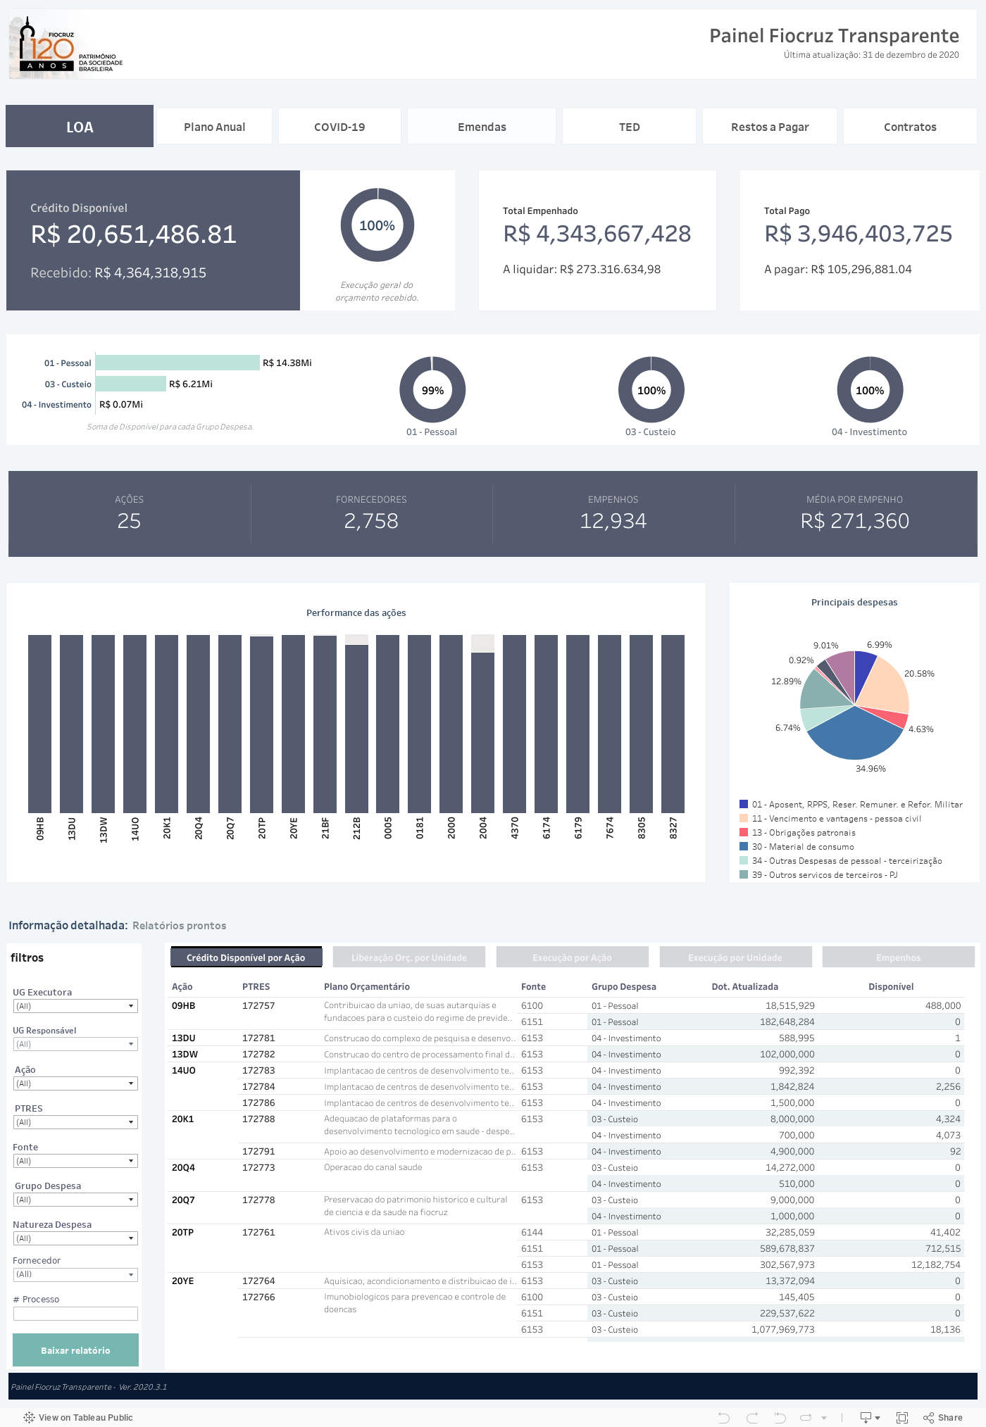
Task: Switch to the Execução por Ação report tab
Action: pyautogui.click(x=572, y=957)
